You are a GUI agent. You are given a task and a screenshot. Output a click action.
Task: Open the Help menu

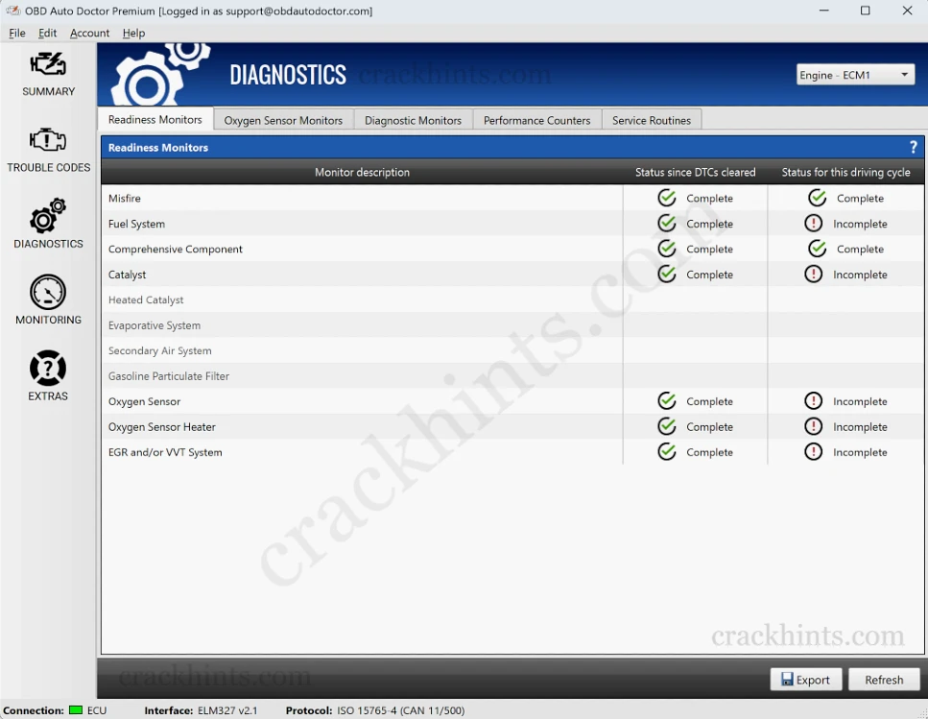(133, 33)
